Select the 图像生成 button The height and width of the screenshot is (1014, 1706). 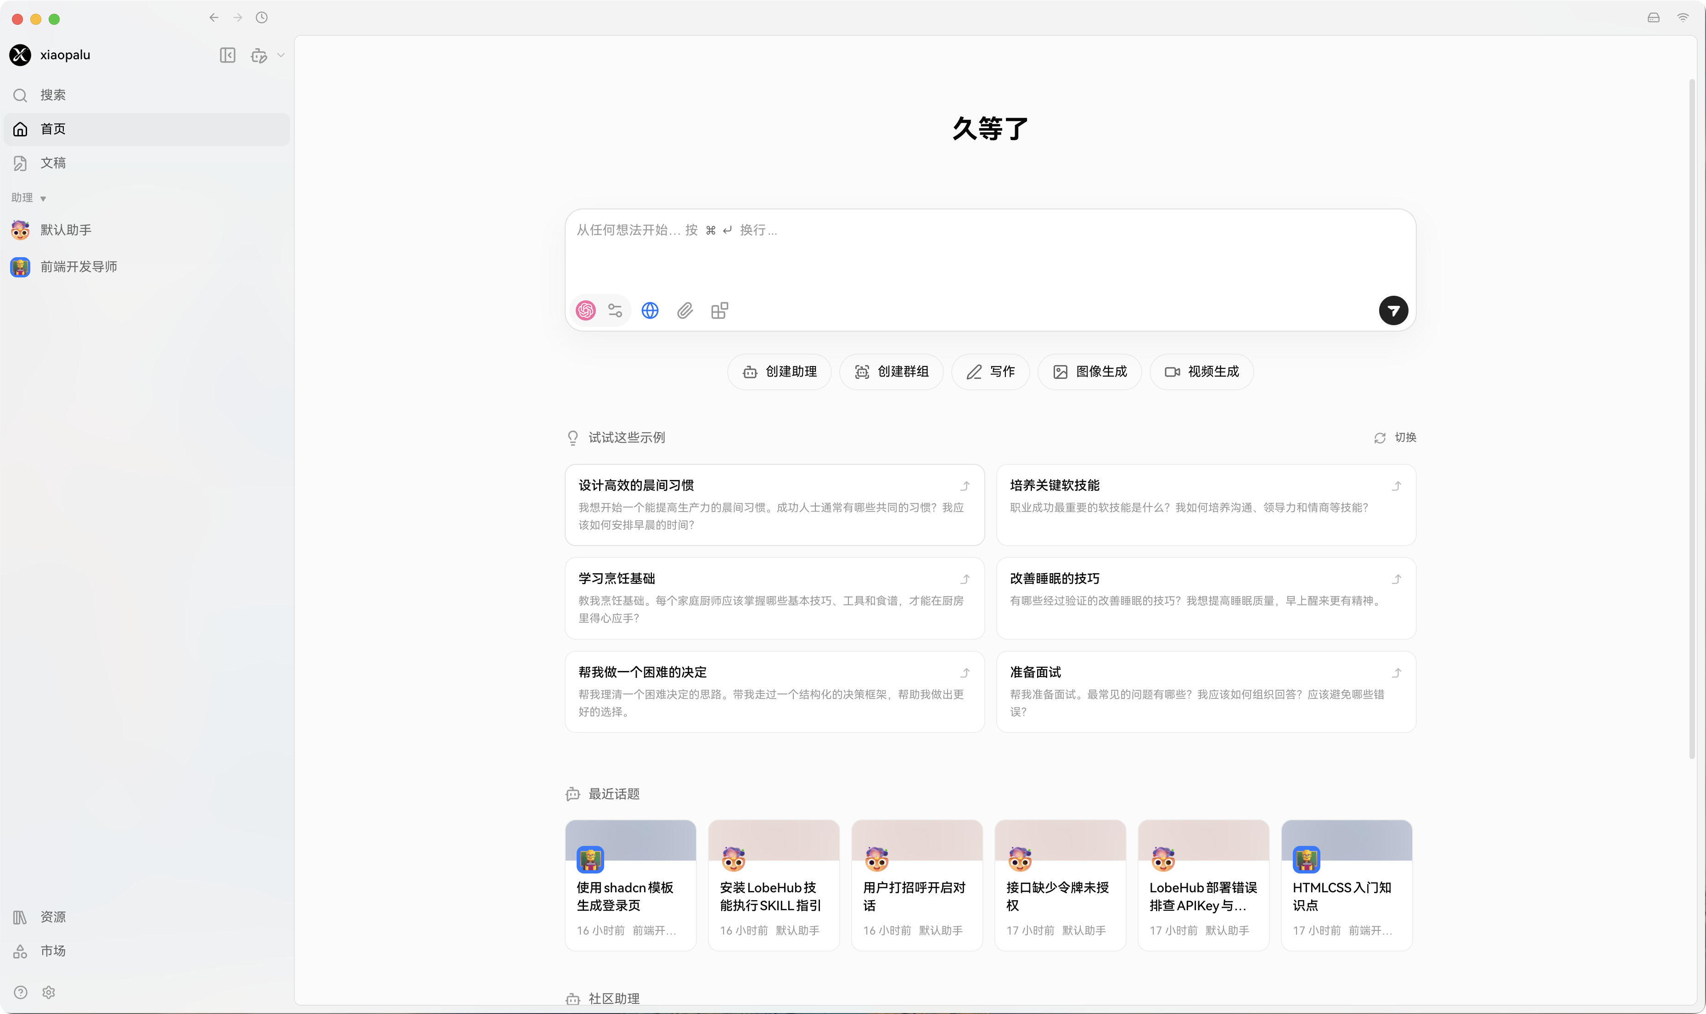point(1089,372)
